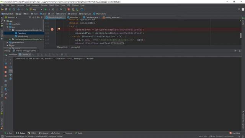This screenshot has height=138, width=245.
Task: Click the breakpoint marker in the gutter
Action: [x=52, y=30]
